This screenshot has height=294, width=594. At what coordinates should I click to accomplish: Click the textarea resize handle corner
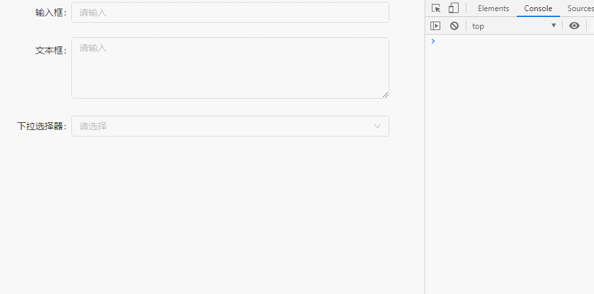pyautogui.click(x=385, y=95)
